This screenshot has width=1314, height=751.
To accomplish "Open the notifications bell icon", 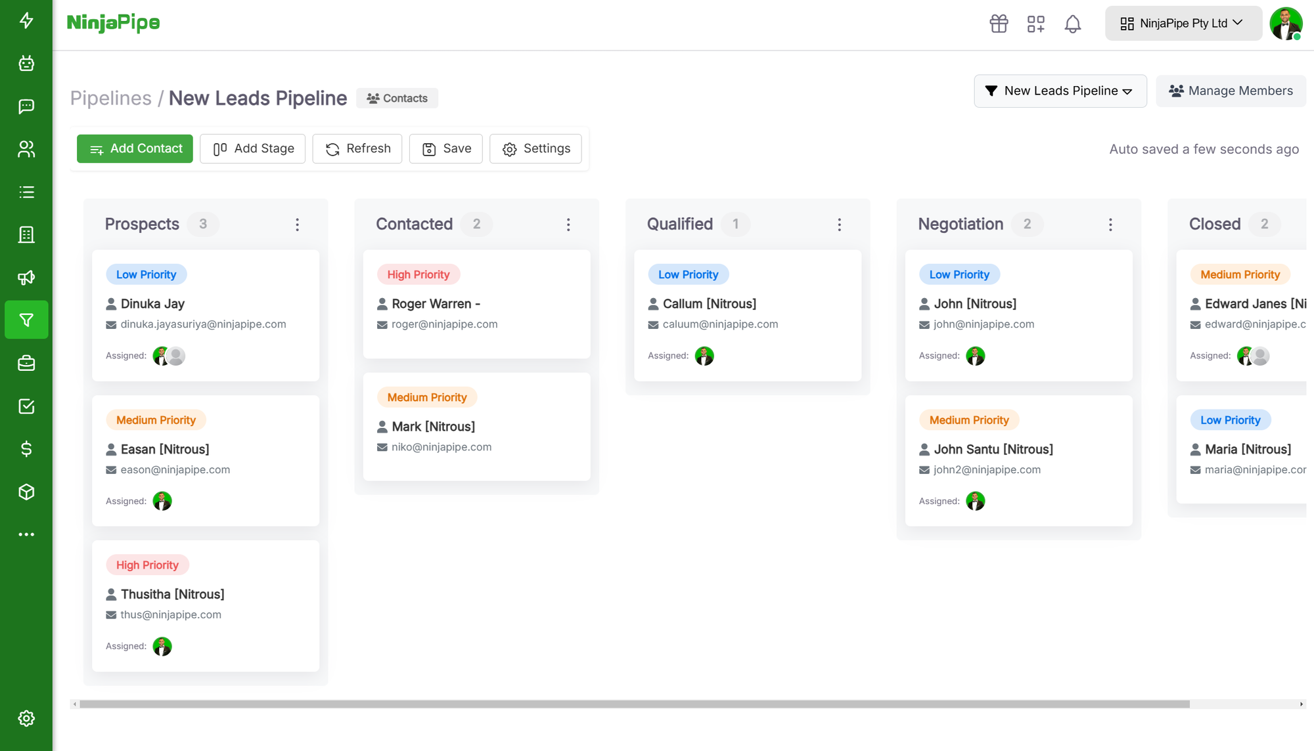I will click(1073, 24).
